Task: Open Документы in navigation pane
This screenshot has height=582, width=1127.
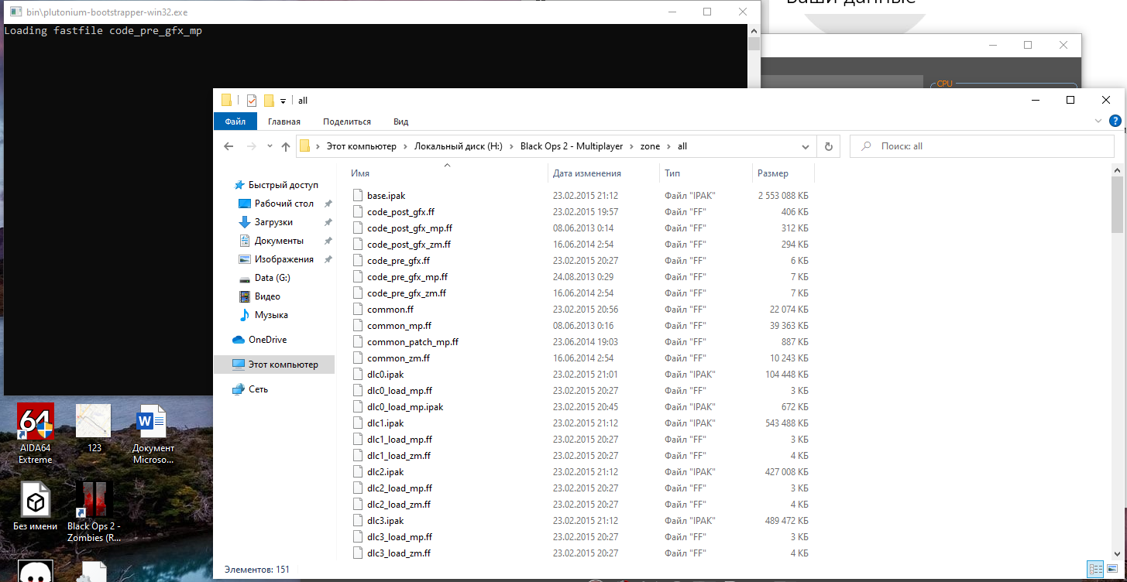Action: tap(279, 241)
